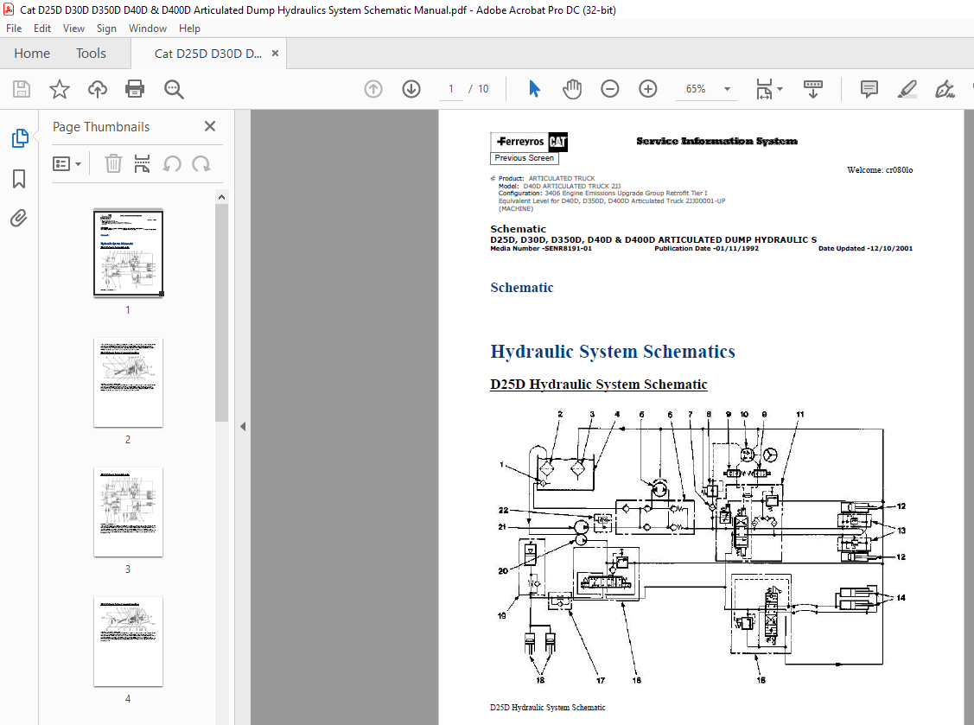Open the File menu
The height and width of the screenshot is (725, 974).
coord(14,29)
